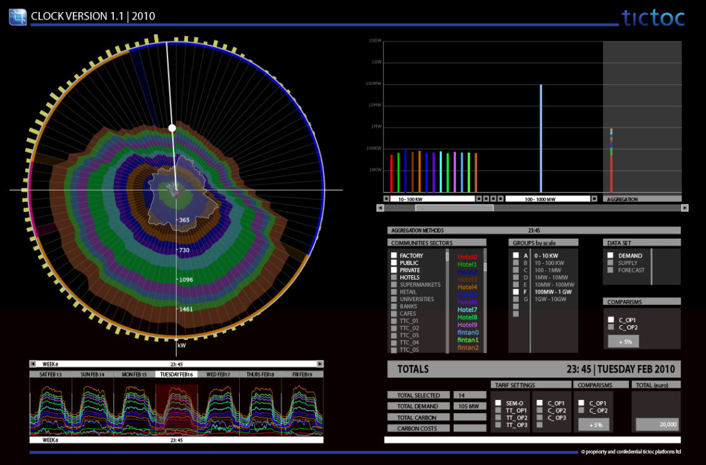The image size is (706, 465).
Task: Go to previous week with left arrow
Action: 33,364
